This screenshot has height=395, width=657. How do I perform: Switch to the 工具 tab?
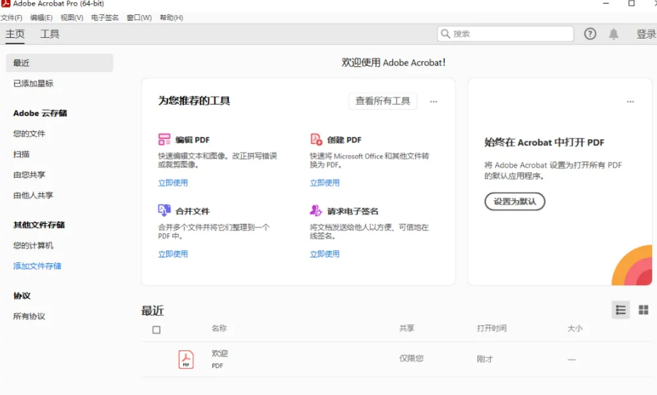coord(49,34)
